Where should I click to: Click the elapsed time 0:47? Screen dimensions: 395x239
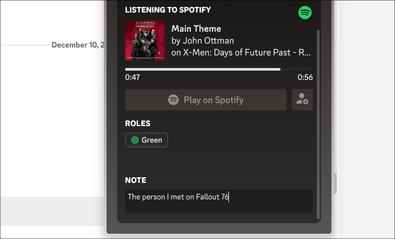(133, 77)
